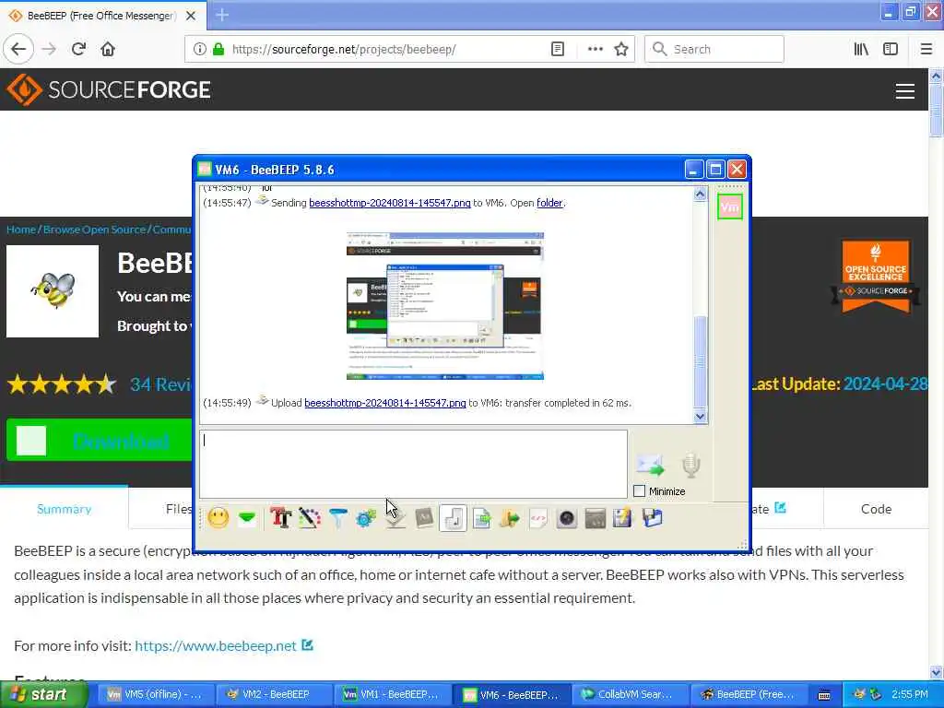The image size is (944, 708).
Task: Open the chat font color tool
Action: (310, 518)
